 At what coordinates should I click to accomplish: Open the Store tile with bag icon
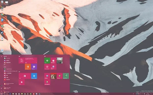click(x=25, y=76)
